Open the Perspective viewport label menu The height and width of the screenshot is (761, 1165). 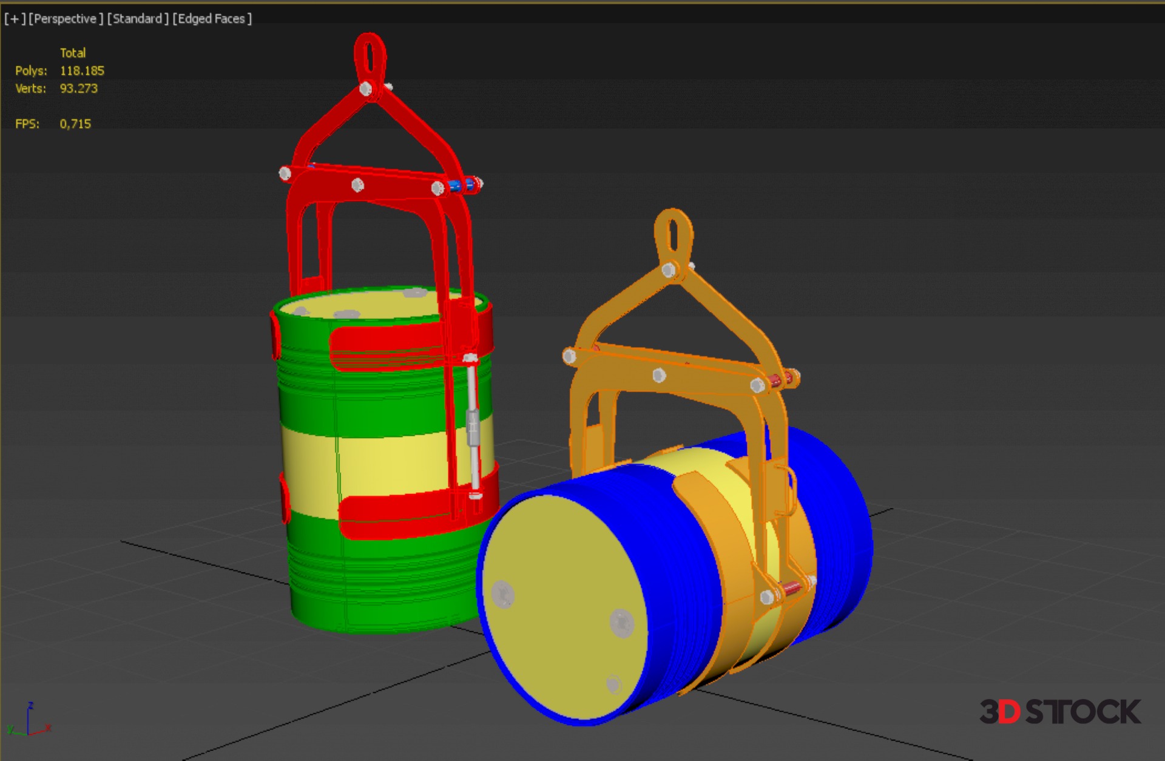coord(66,19)
